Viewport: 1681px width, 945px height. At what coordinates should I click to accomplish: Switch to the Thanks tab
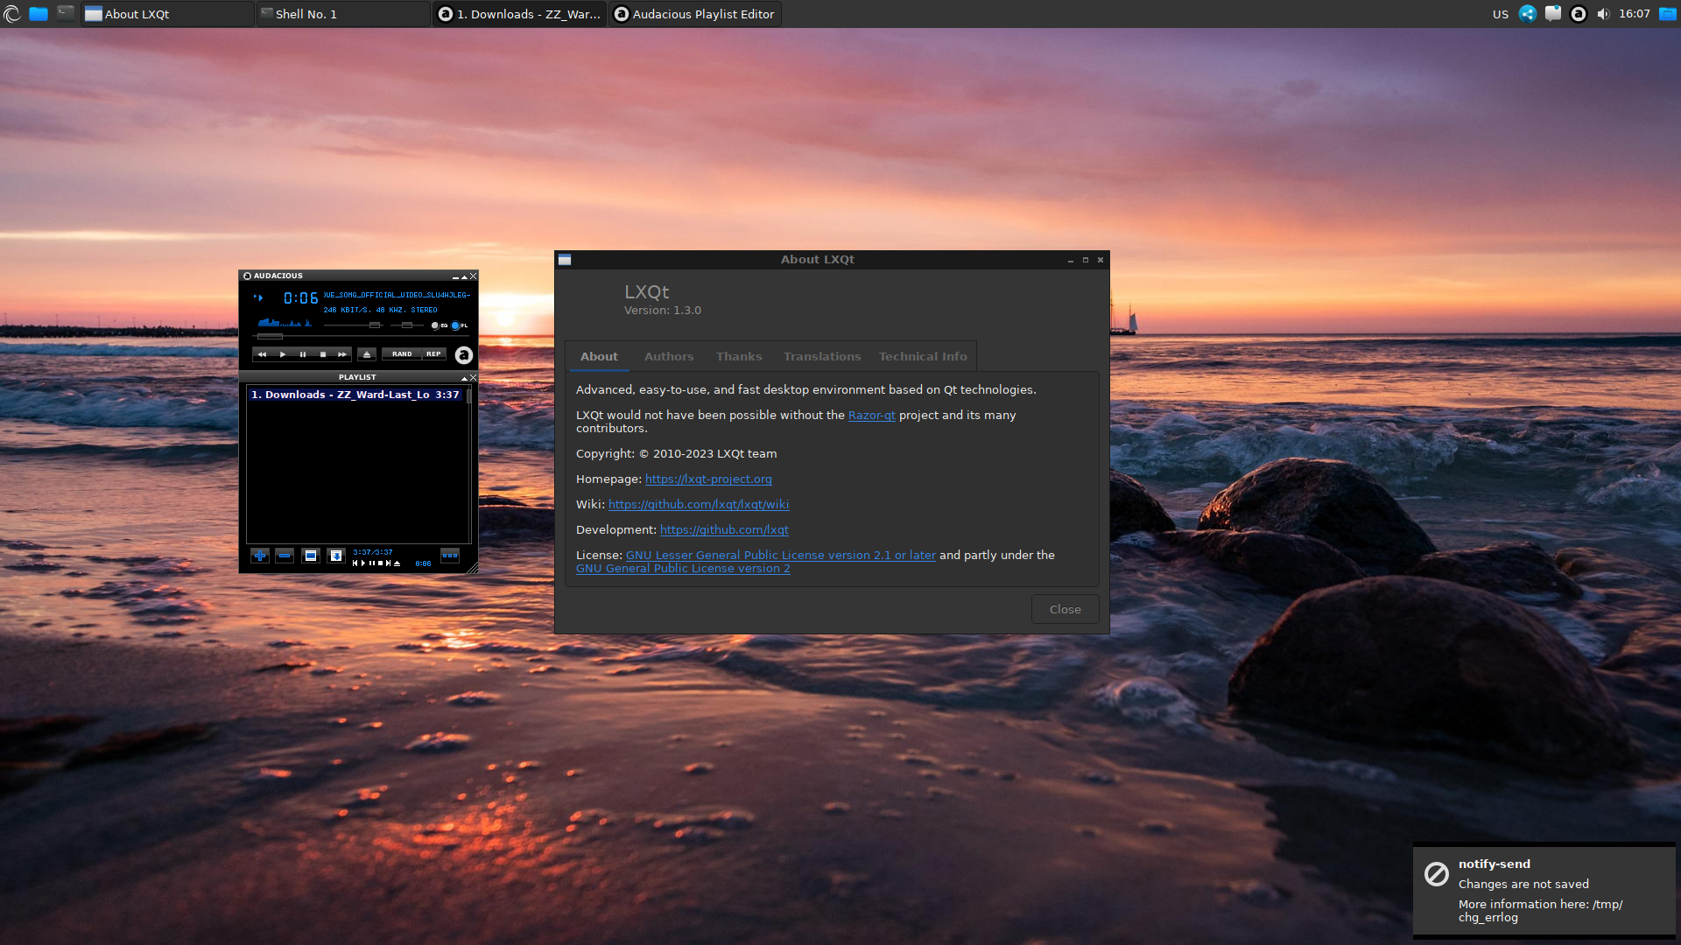coord(739,356)
